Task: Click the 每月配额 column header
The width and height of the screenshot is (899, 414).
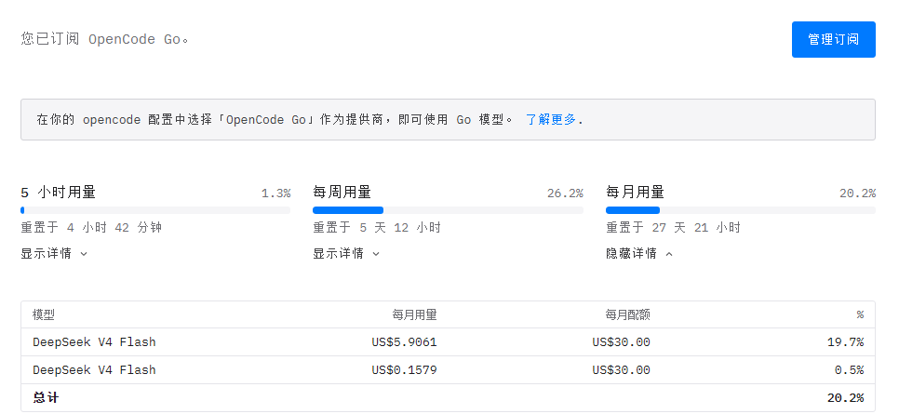Action: click(x=628, y=314)
